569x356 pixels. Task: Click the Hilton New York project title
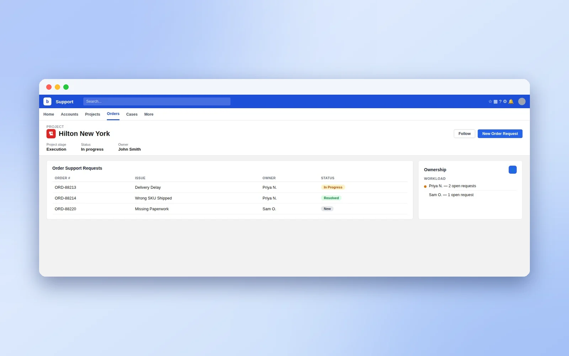84,133
